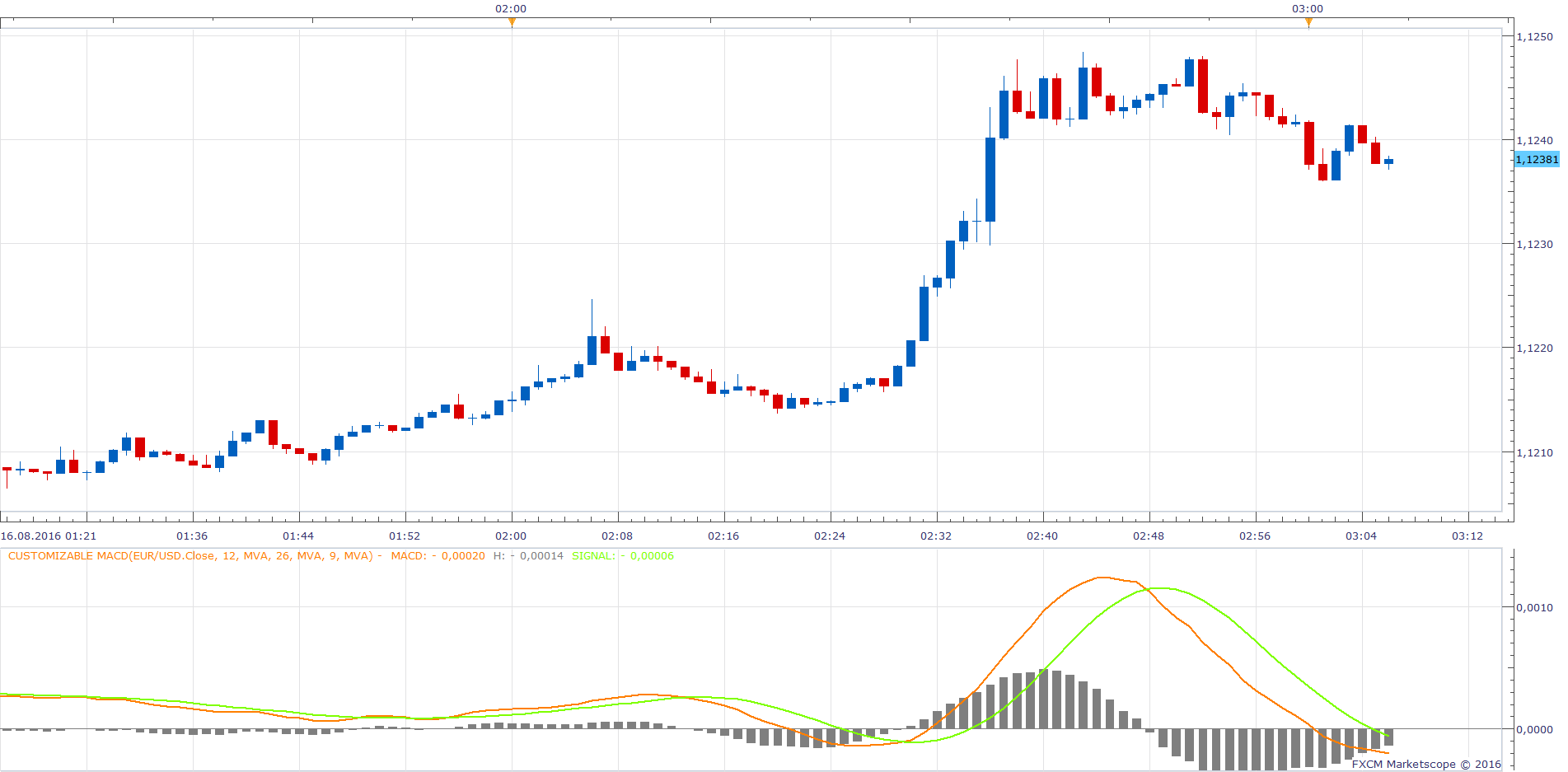The height and width of the screenshot is (772, 1568).
Task: Click the 1,1250 price axis label
Action: [x=1535, y=36]
